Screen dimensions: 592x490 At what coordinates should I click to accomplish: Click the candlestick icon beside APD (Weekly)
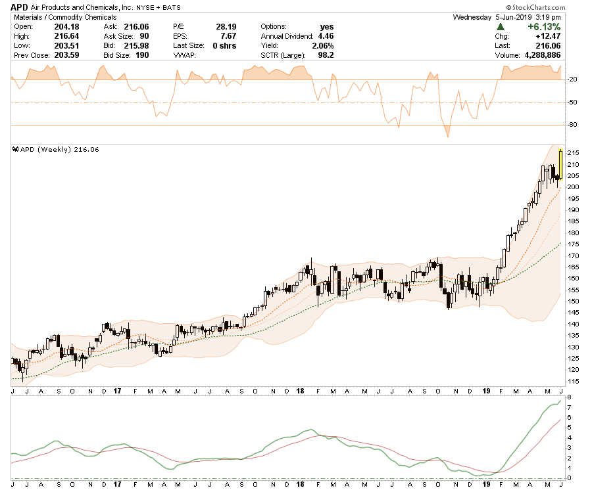pyautogui.click(x=16, y=149)
